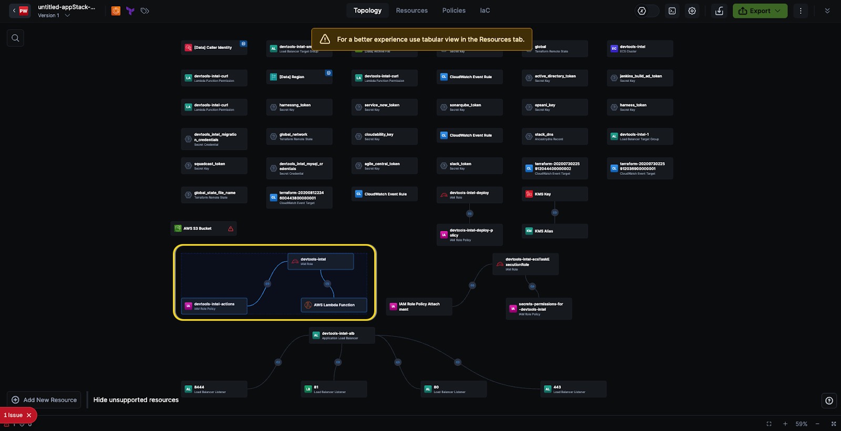Switch to the Resources tab
841x431 pixels.
pyautogui.click(x=412, y=10)
